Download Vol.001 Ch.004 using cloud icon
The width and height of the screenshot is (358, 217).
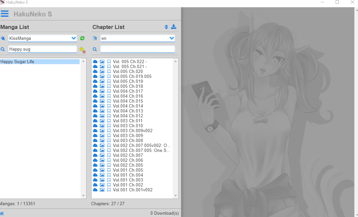click(95, 175)
